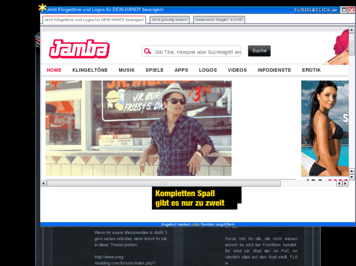Open the VIDEOS section
The height and width of the screenshot is (266, 356).
click(x=237, y=70)
